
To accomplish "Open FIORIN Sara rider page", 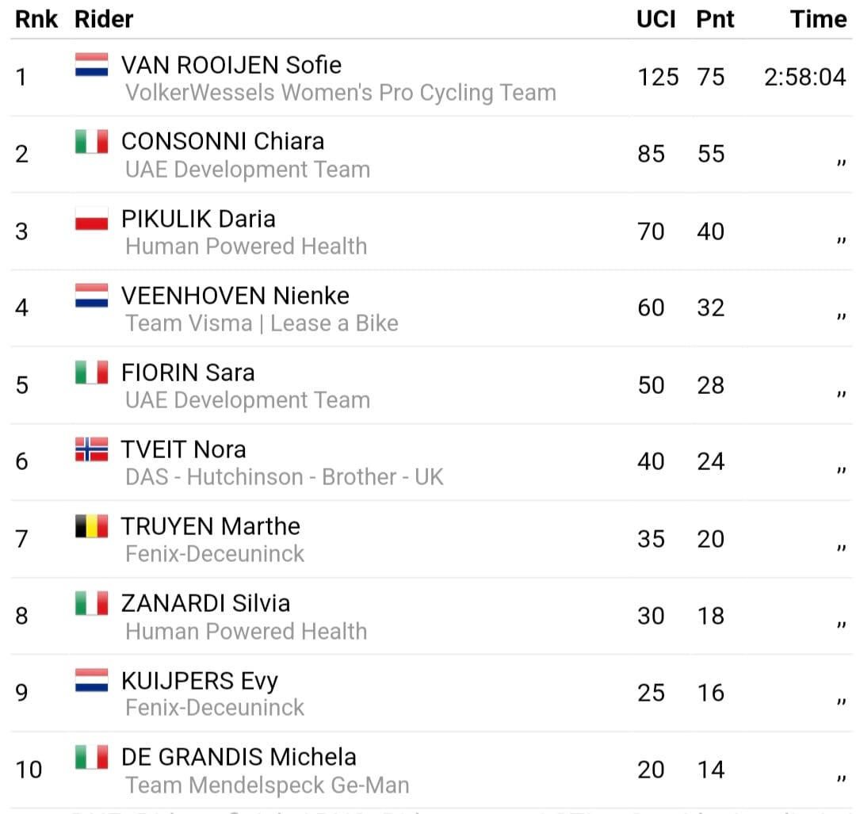I will coord(188,373).
